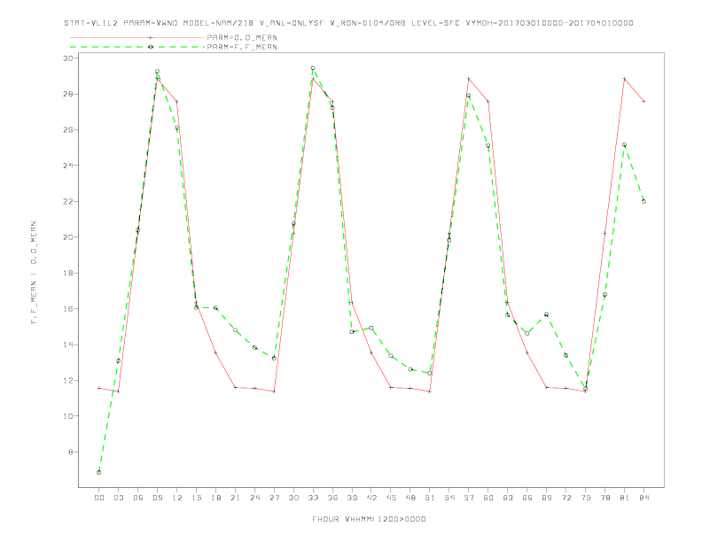Click y-axis tick label 22
The height and width of the screenshot is (542, 702).
(x=67, y=201)
